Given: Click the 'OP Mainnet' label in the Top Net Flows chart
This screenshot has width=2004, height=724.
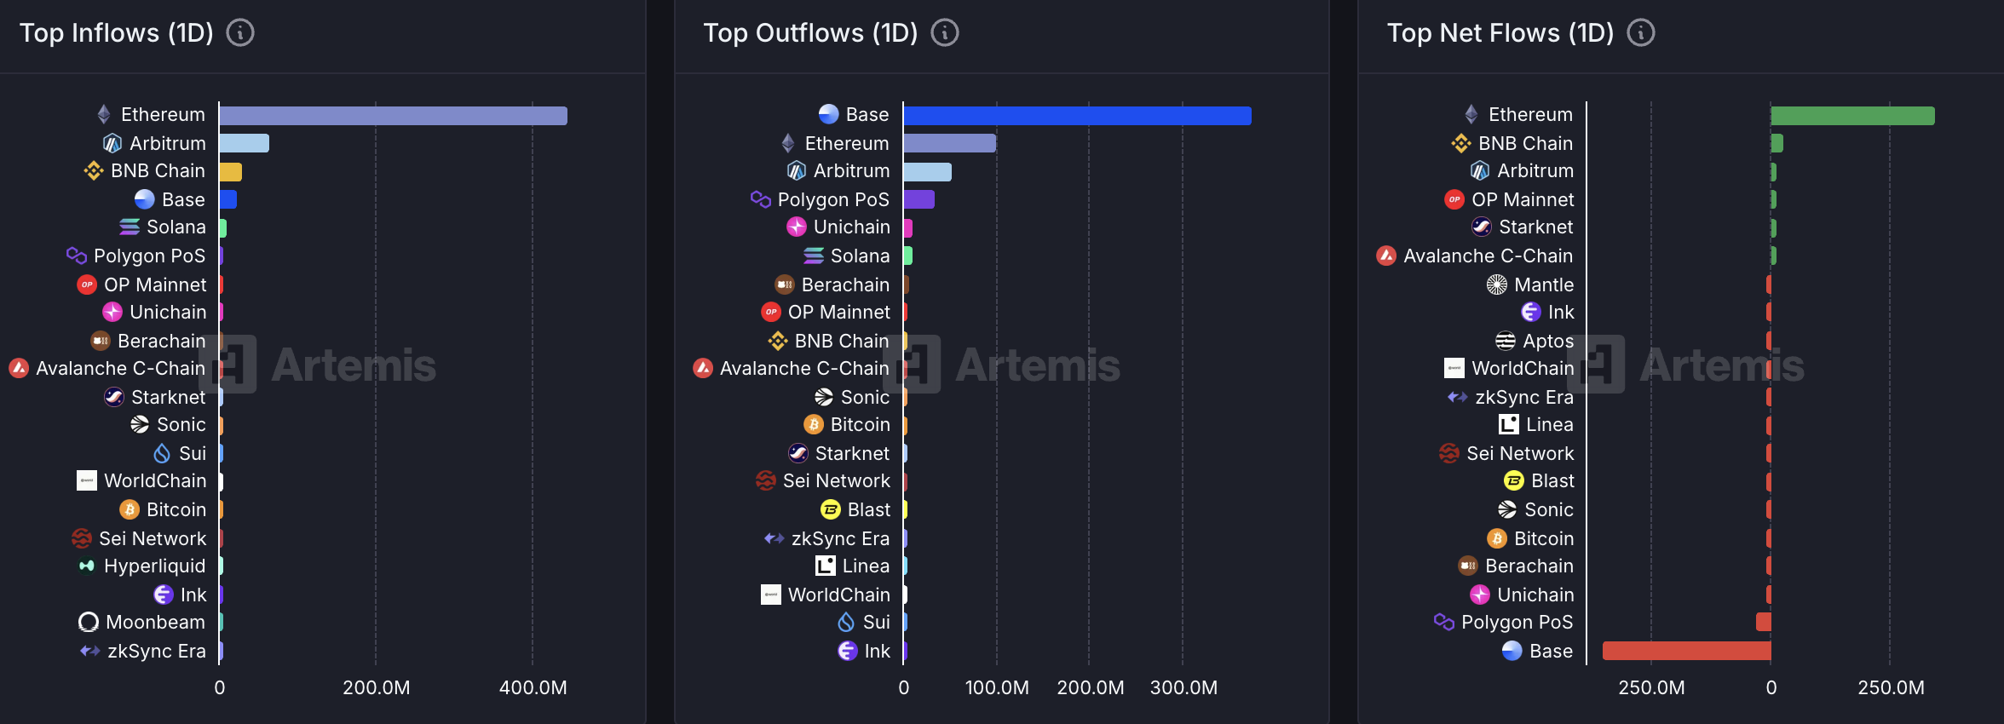Looking at the screenshot, I should tap(1523, 199).
